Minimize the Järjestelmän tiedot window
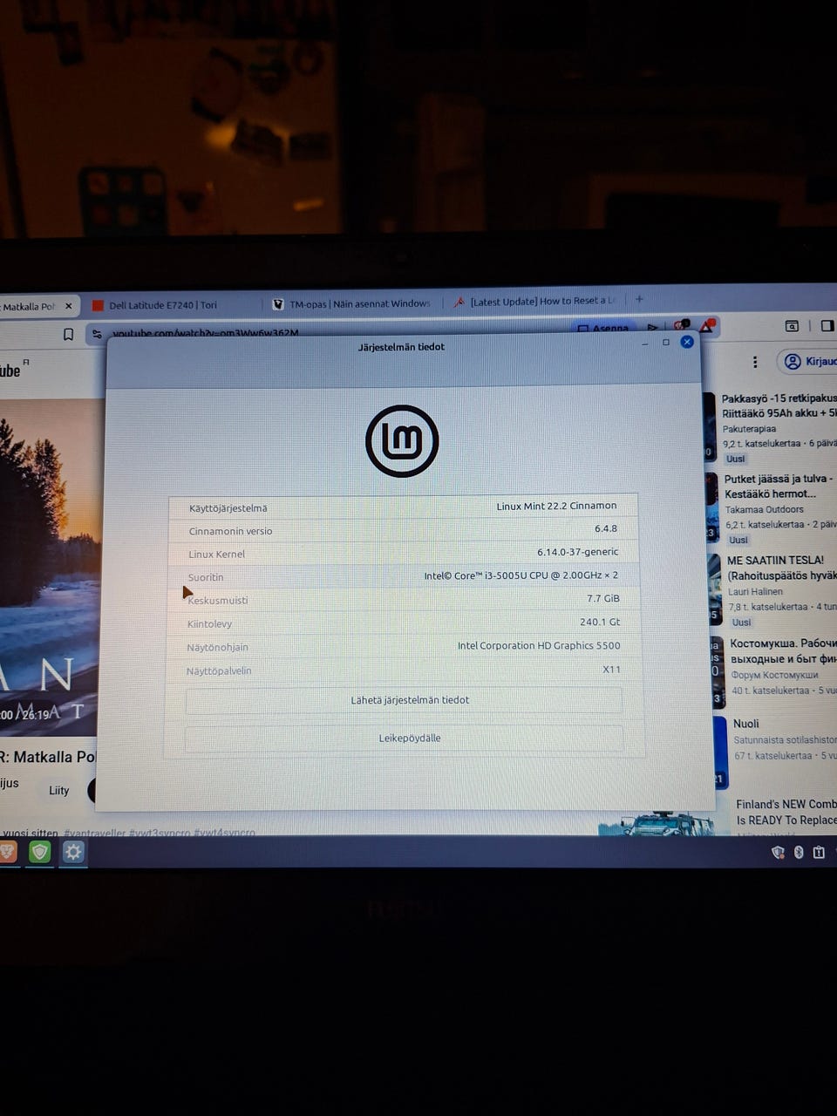Screen dimensions: 837x1116 tap(645, 343)
